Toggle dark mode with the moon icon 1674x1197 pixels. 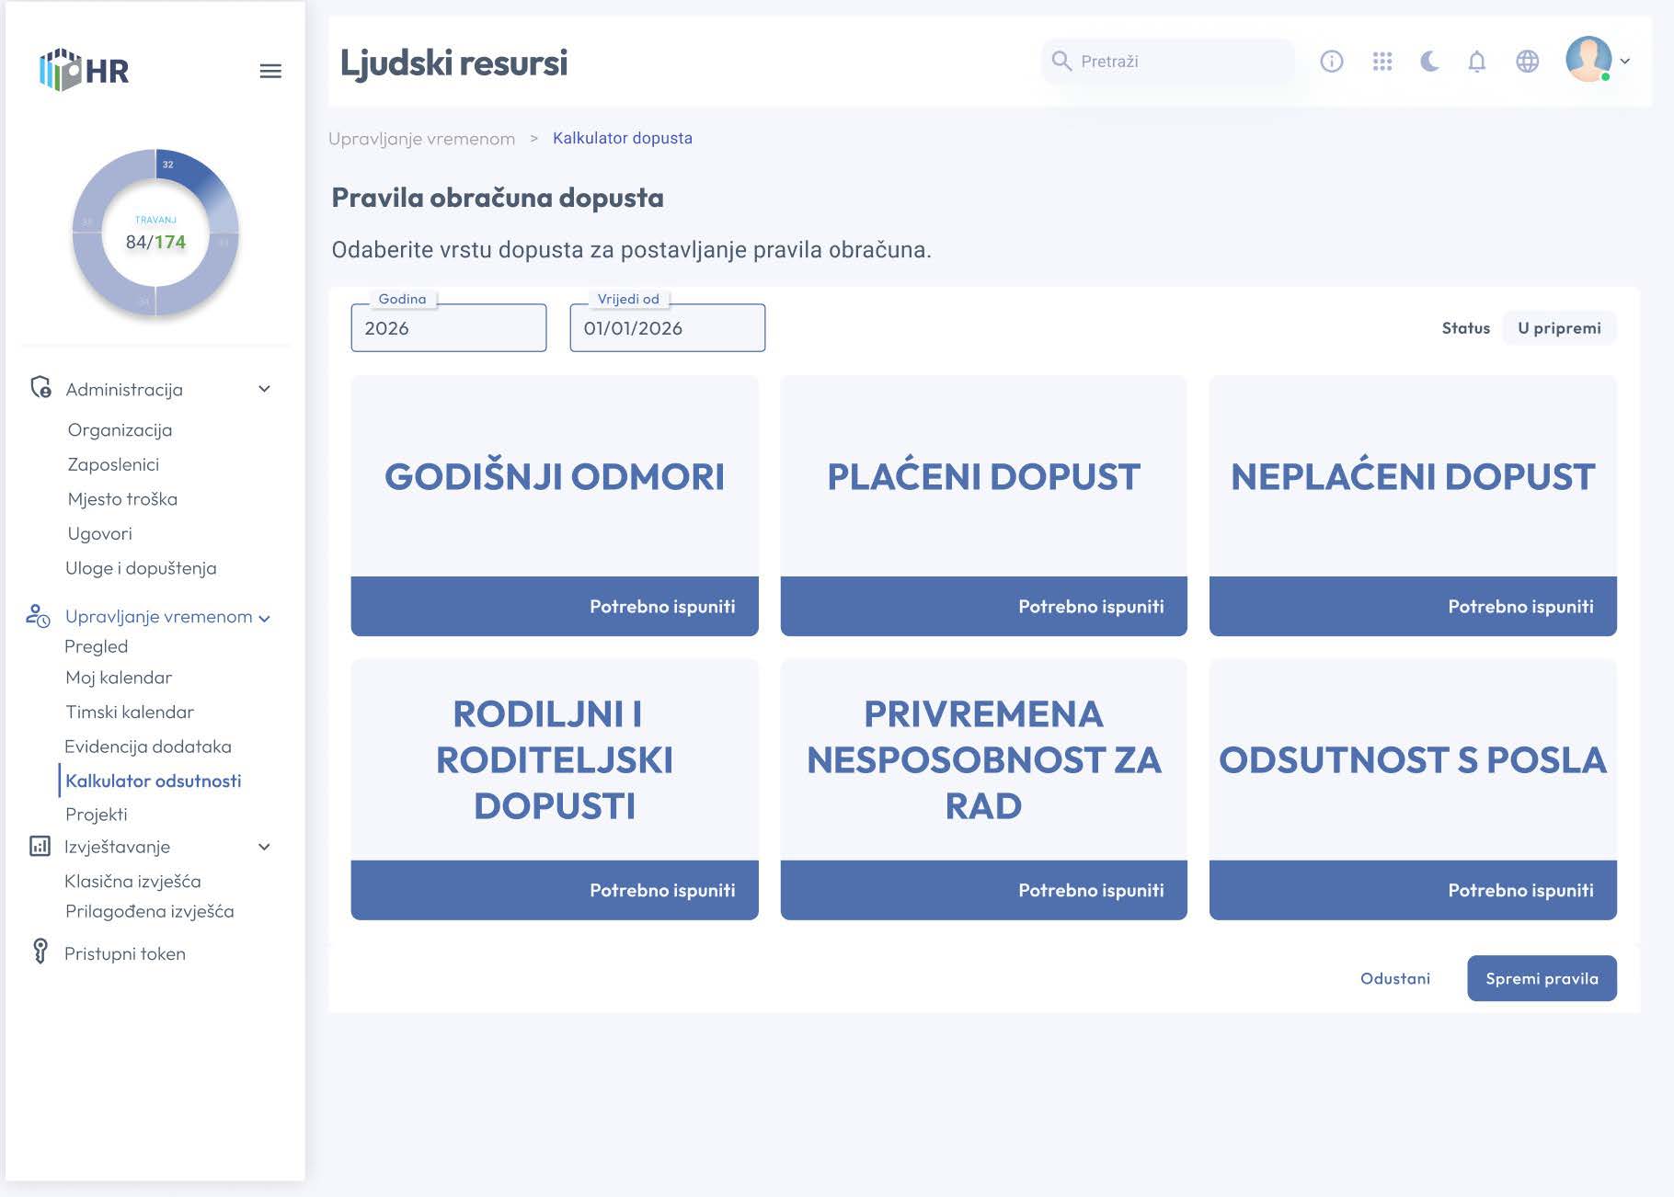coord(1429,61)
